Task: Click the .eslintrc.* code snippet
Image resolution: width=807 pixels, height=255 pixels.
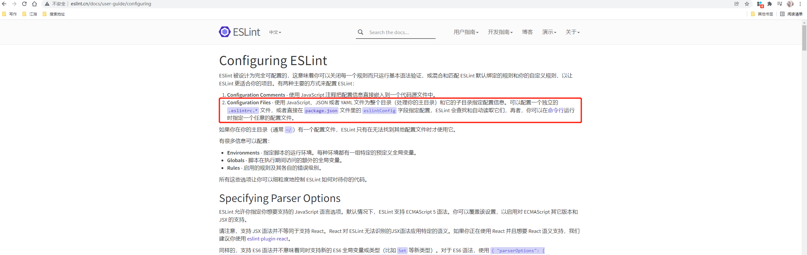Action: click(x=243, y=111)
